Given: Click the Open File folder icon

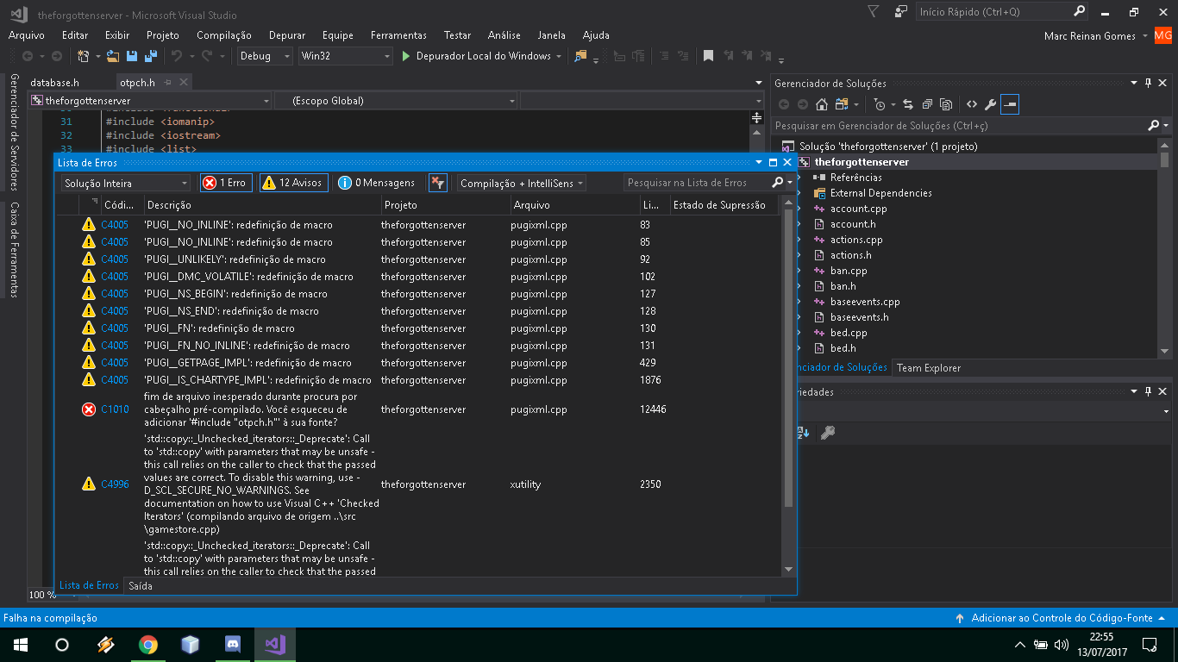Looking at the screenshot, I should 113,56.
